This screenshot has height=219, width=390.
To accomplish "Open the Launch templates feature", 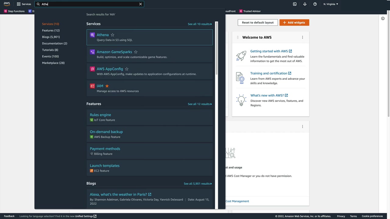I will pos(105,166).
